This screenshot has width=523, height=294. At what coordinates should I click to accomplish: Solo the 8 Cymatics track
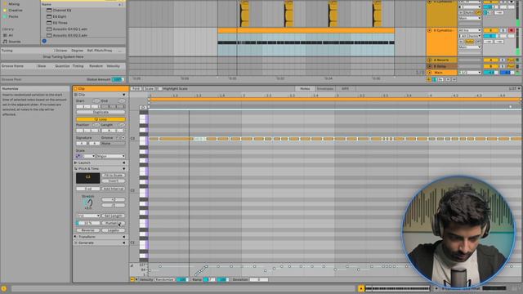coord(503,30)
